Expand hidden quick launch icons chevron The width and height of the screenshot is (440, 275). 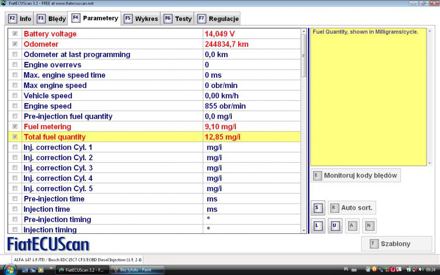coord(51,269)
